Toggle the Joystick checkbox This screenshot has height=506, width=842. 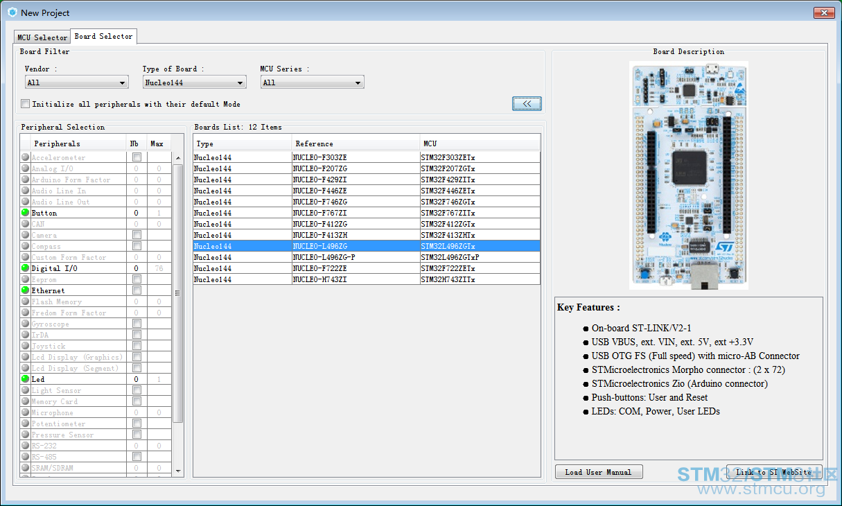[137, 346]
